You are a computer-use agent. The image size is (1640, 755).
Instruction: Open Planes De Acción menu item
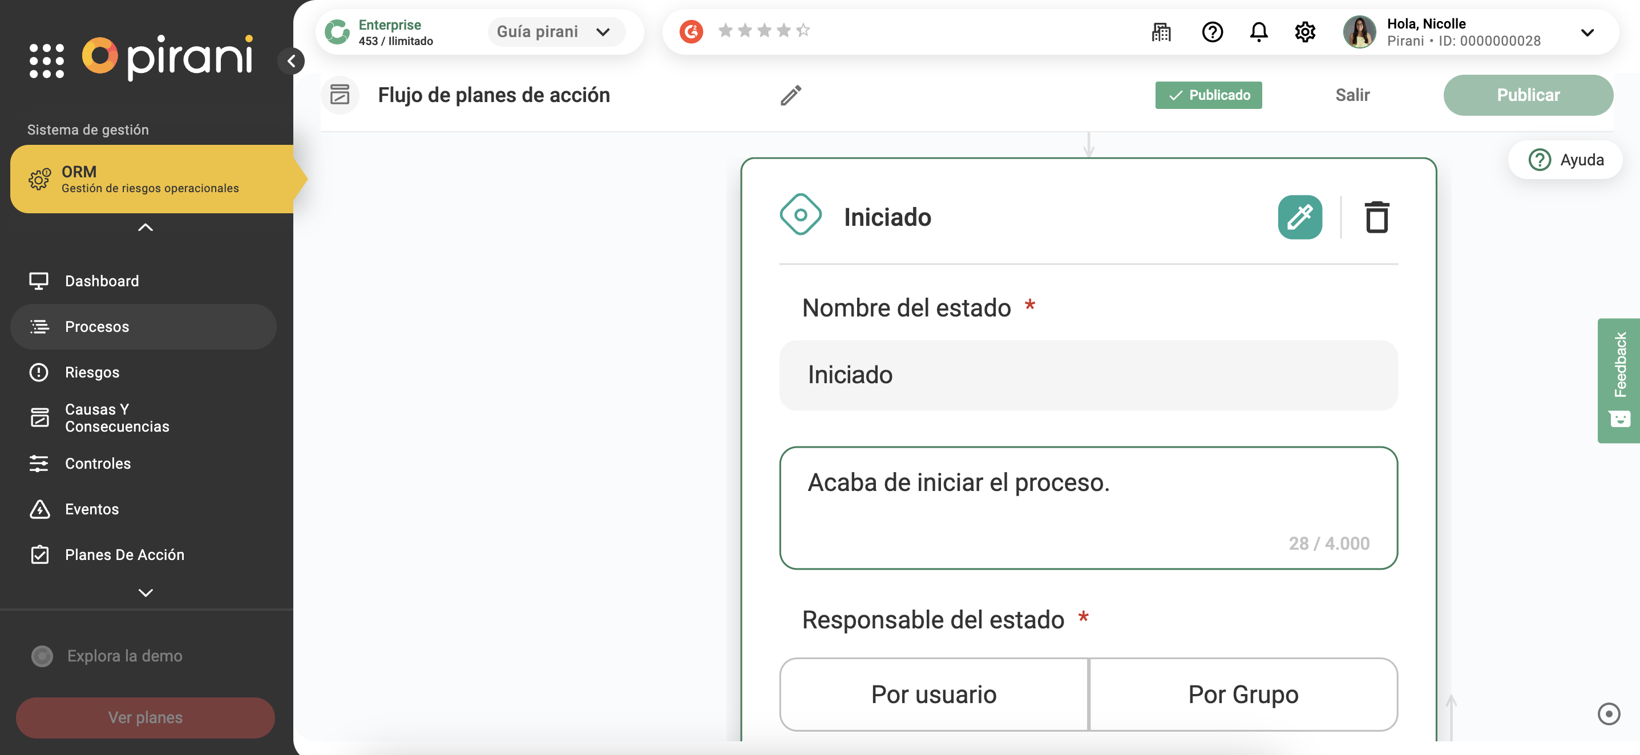[124, 555]
